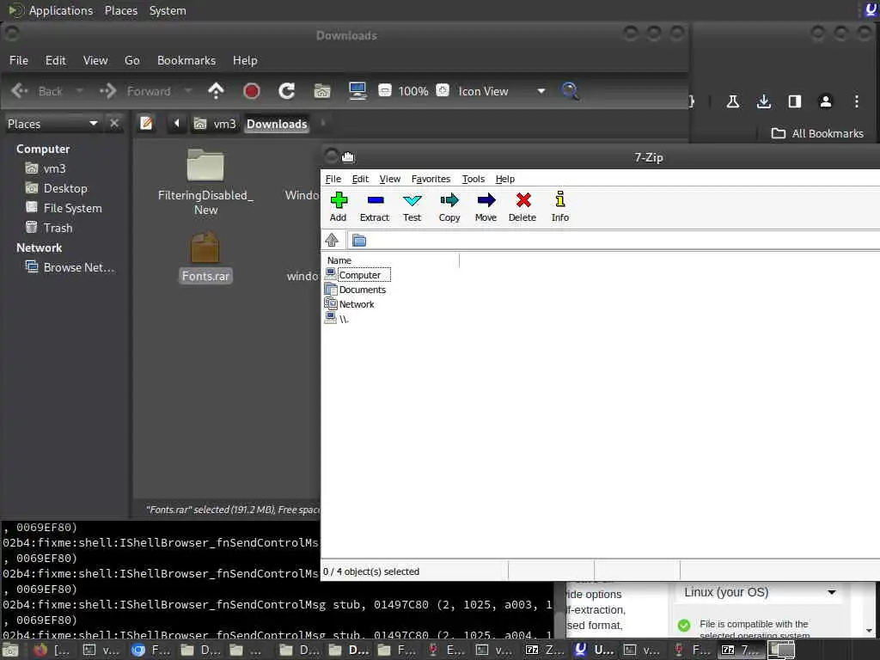The width and height of the screenshot is (880, 660).
Task: Open the Places side pane dropdown
Action: [x=52, y=124]
